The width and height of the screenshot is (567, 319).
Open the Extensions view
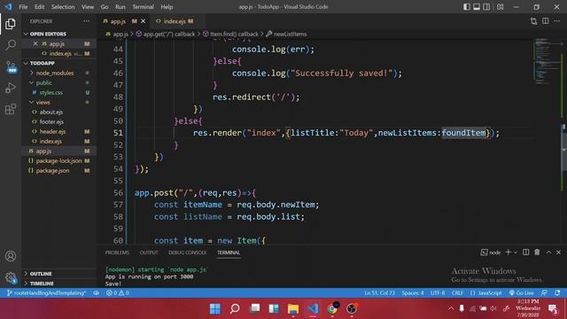click(11, 109)
